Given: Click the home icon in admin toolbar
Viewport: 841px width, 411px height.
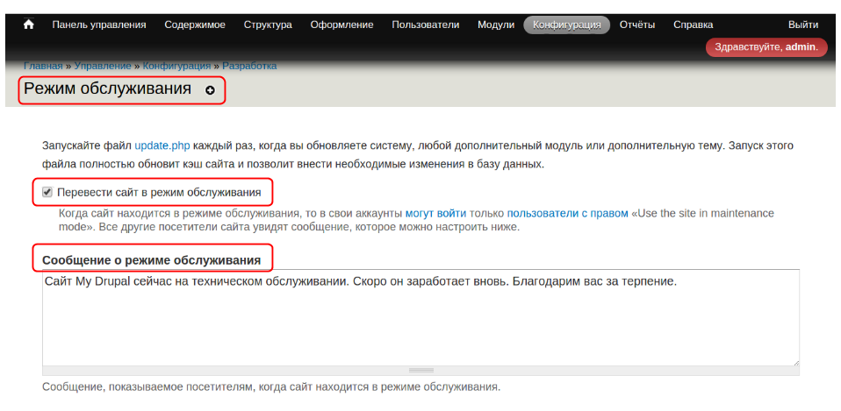Looking at the screenshot, I should (x=28, y=25).
